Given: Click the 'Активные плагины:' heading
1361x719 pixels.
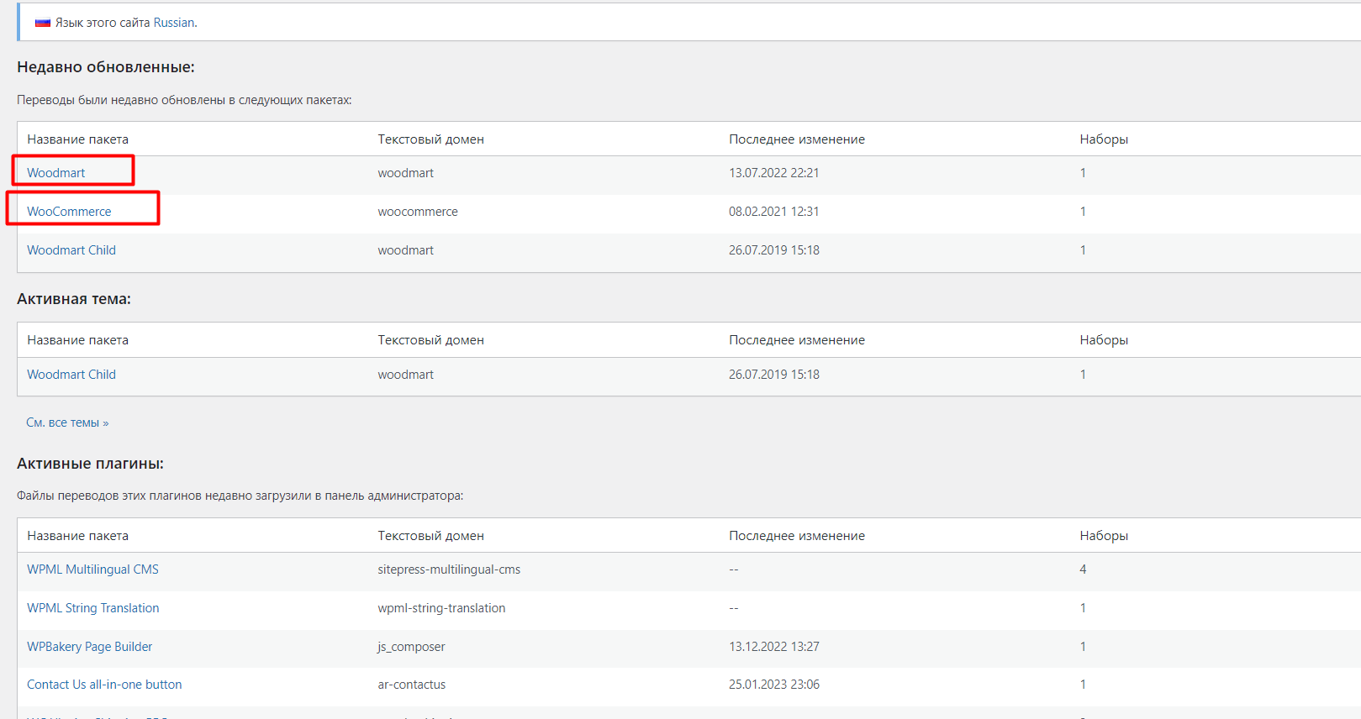Looking at the screenshot, I should pyautogui.click(x=90, y=464).
